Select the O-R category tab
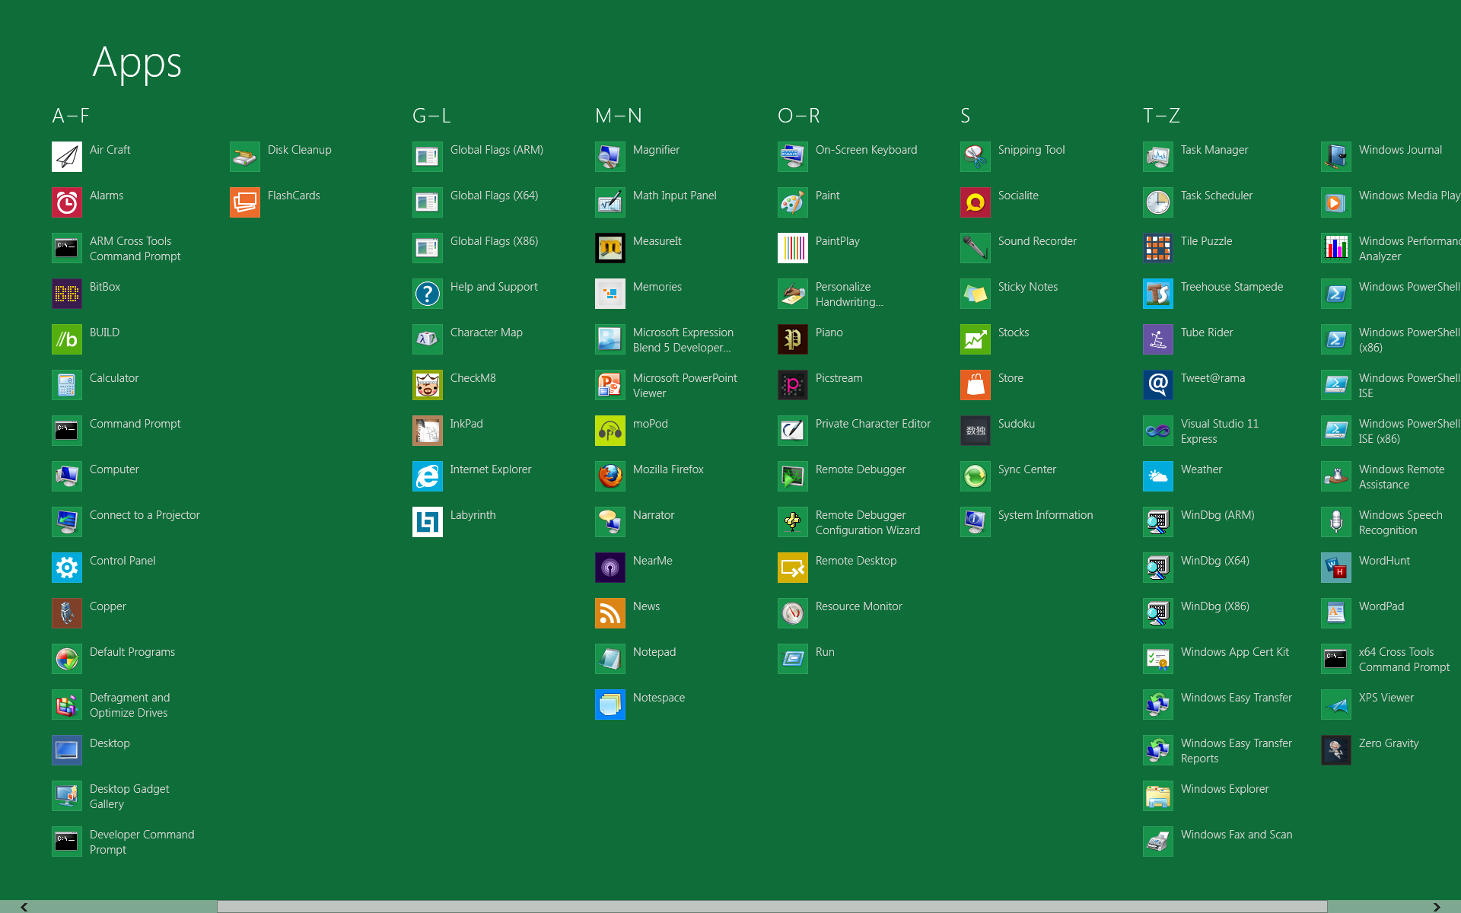Screen dimensions: 1461x913 click(x=795, y=116)
